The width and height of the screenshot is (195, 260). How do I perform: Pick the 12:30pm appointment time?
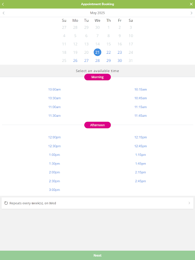click(54, 146)
